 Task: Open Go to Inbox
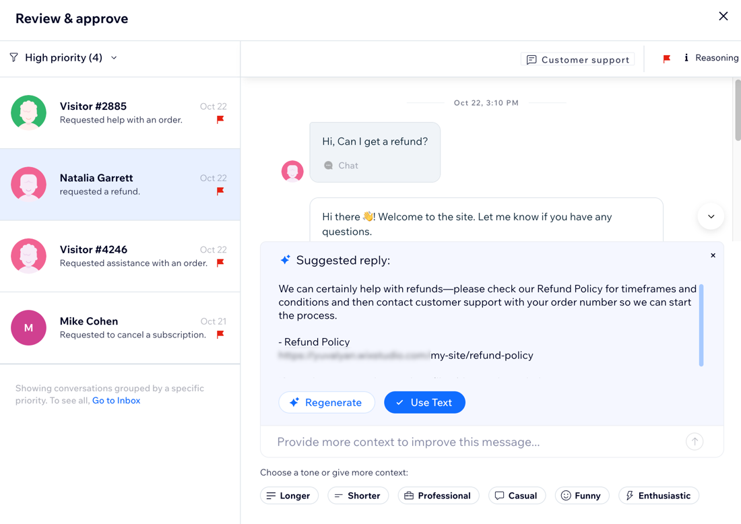[x=116, y=400]
